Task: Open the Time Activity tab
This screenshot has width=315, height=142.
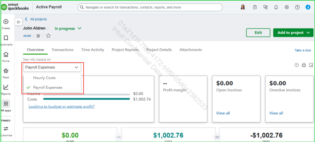Action: pos(92,50)
